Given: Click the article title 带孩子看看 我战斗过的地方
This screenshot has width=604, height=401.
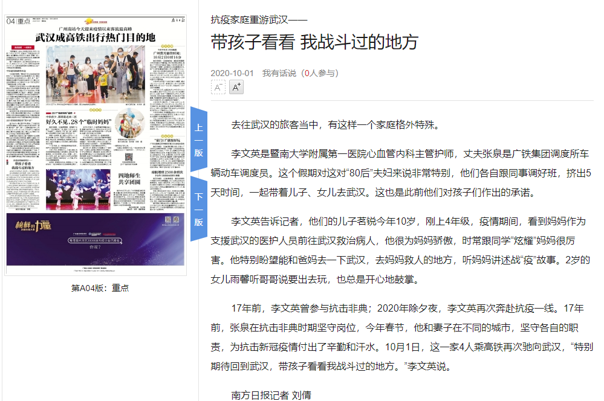Looking at the screenshot, I should (314, 42).
